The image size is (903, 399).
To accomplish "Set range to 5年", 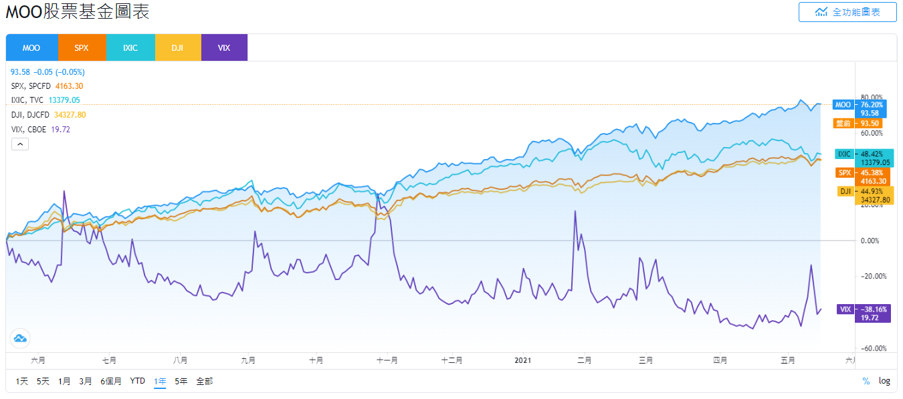I will 181,381.
